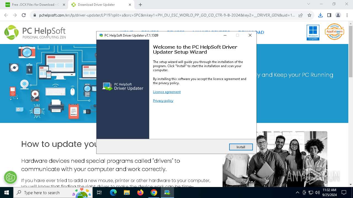Open volume control tray icon
The width and height of the screenshot is (353, 198).
pos(317,193)
